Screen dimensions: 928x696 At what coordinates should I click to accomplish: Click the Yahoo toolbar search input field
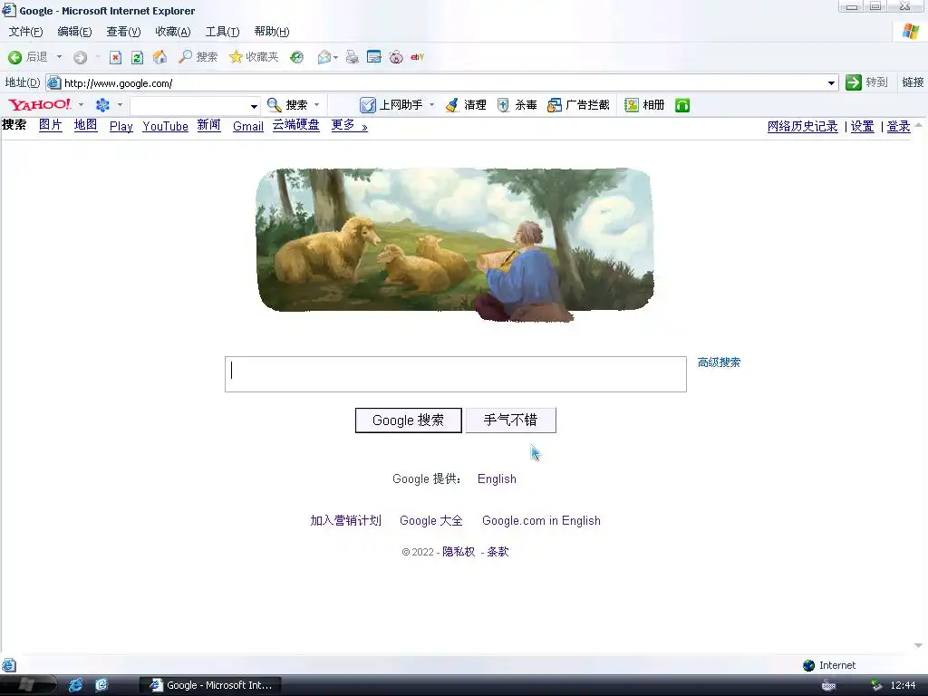coord(189,105)
